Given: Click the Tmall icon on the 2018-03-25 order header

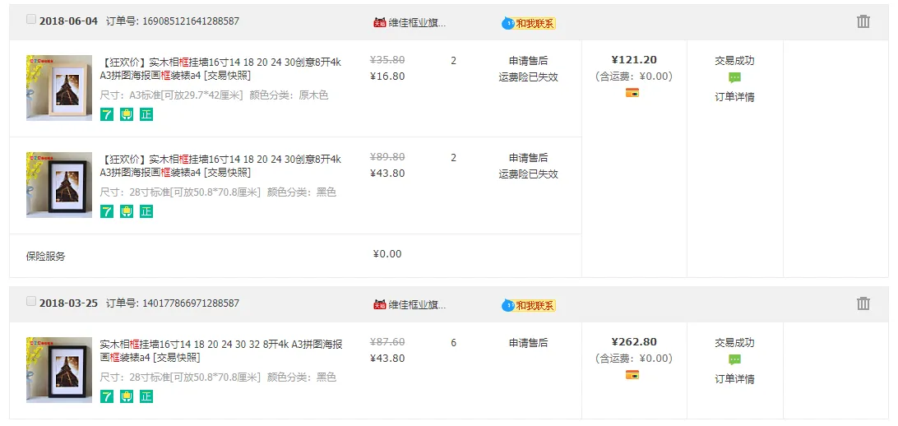Looking at the screenshot, I should (x=379, y=304).
